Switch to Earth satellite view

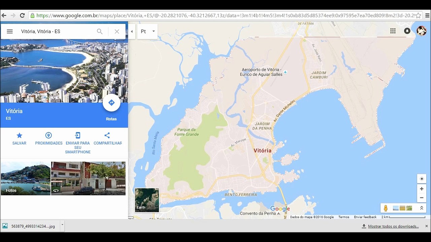tap(147, 200)
